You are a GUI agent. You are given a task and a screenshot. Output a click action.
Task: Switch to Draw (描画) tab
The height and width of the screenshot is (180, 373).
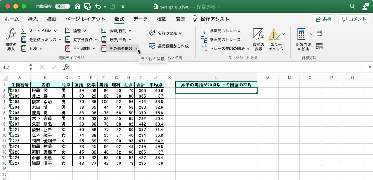click(52, 19)
